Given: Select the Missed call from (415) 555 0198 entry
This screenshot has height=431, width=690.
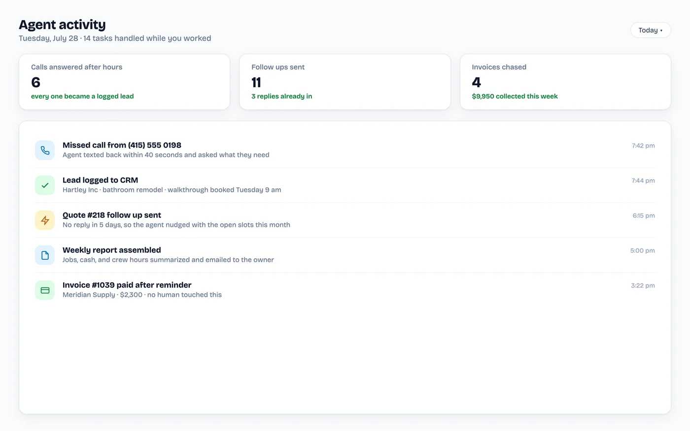Looking at the screenshot, I should pos(345,150).
